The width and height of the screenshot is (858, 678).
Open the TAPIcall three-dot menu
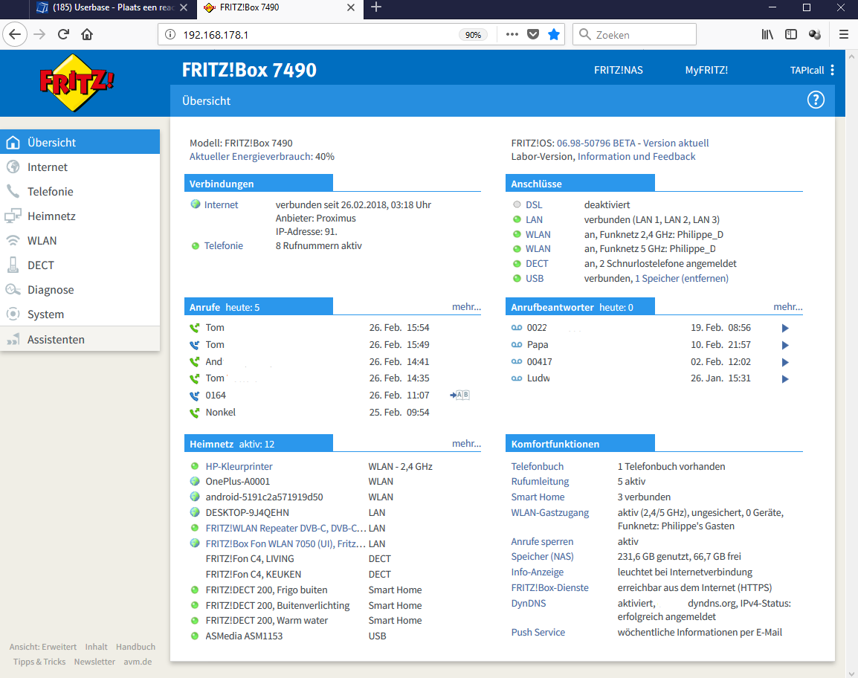click(x=832, y=70)
